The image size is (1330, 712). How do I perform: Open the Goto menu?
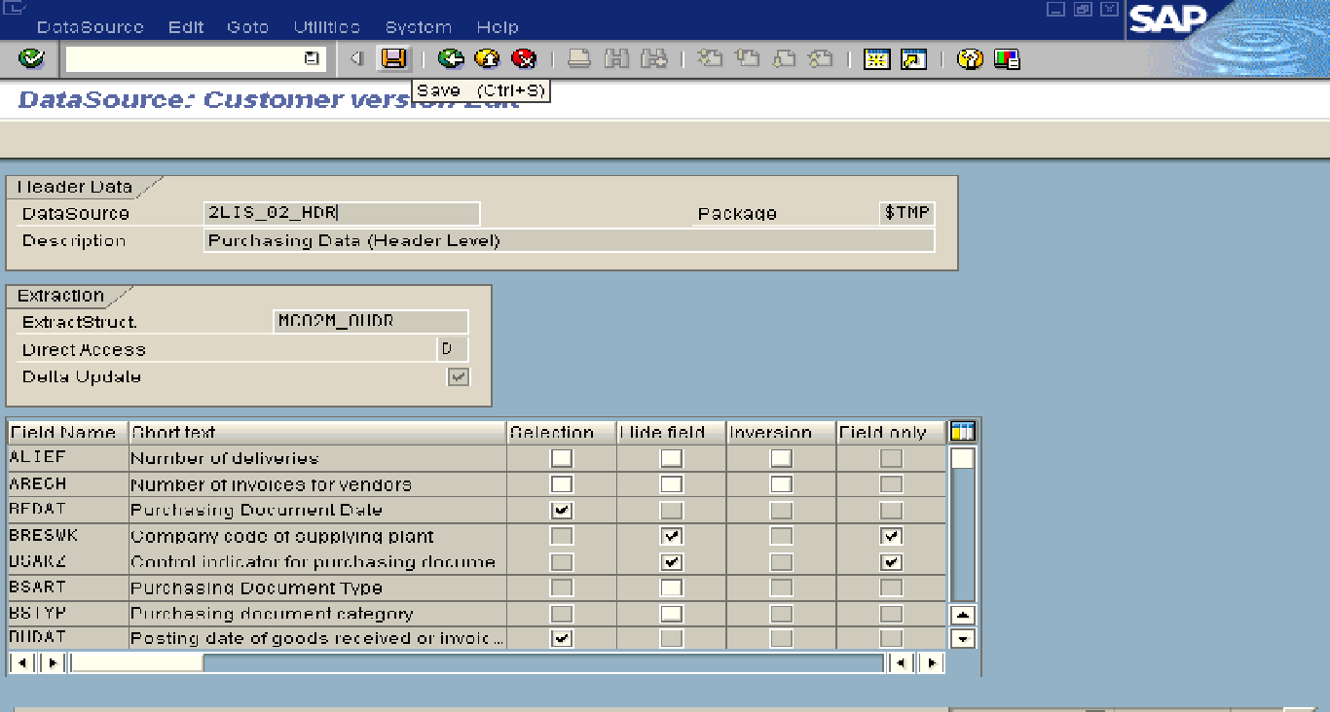pos(247,27)
